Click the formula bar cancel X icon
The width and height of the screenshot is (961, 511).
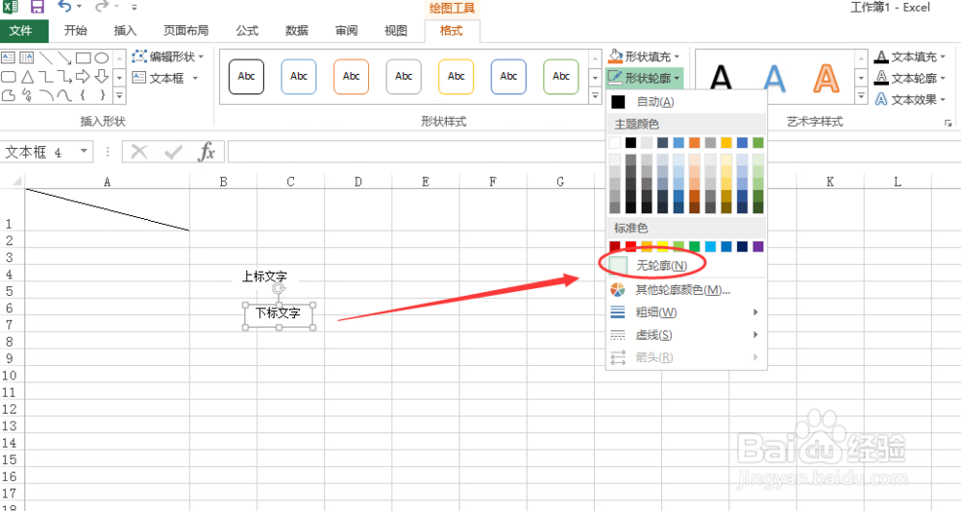[x=139, y=152]
